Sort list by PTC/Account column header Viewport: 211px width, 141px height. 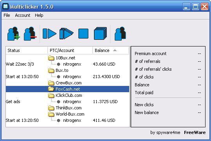click(70, 50)
